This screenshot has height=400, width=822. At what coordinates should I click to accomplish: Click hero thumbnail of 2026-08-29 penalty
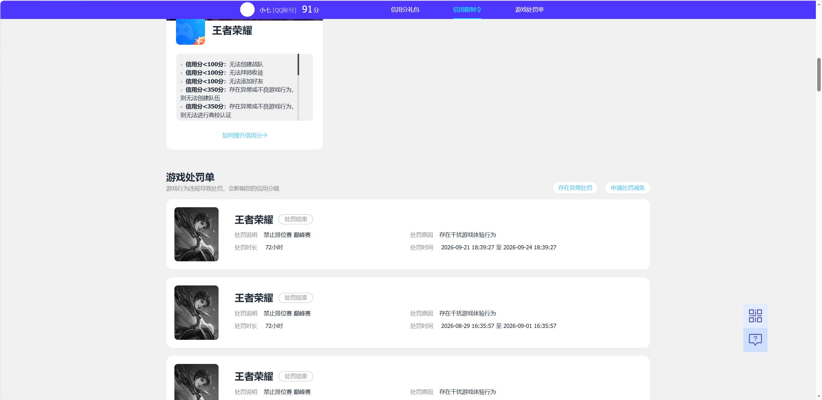click(196, 312)
